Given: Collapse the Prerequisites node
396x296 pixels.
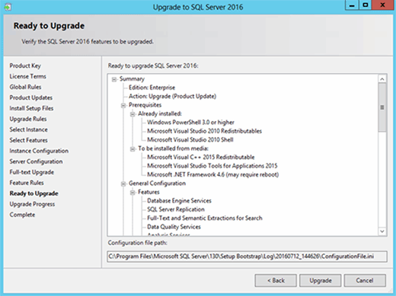Looking at the screenshot, I should pos(123,106).
